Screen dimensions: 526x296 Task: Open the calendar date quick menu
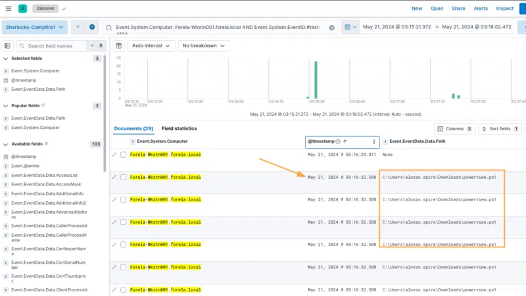pos(350,27)
